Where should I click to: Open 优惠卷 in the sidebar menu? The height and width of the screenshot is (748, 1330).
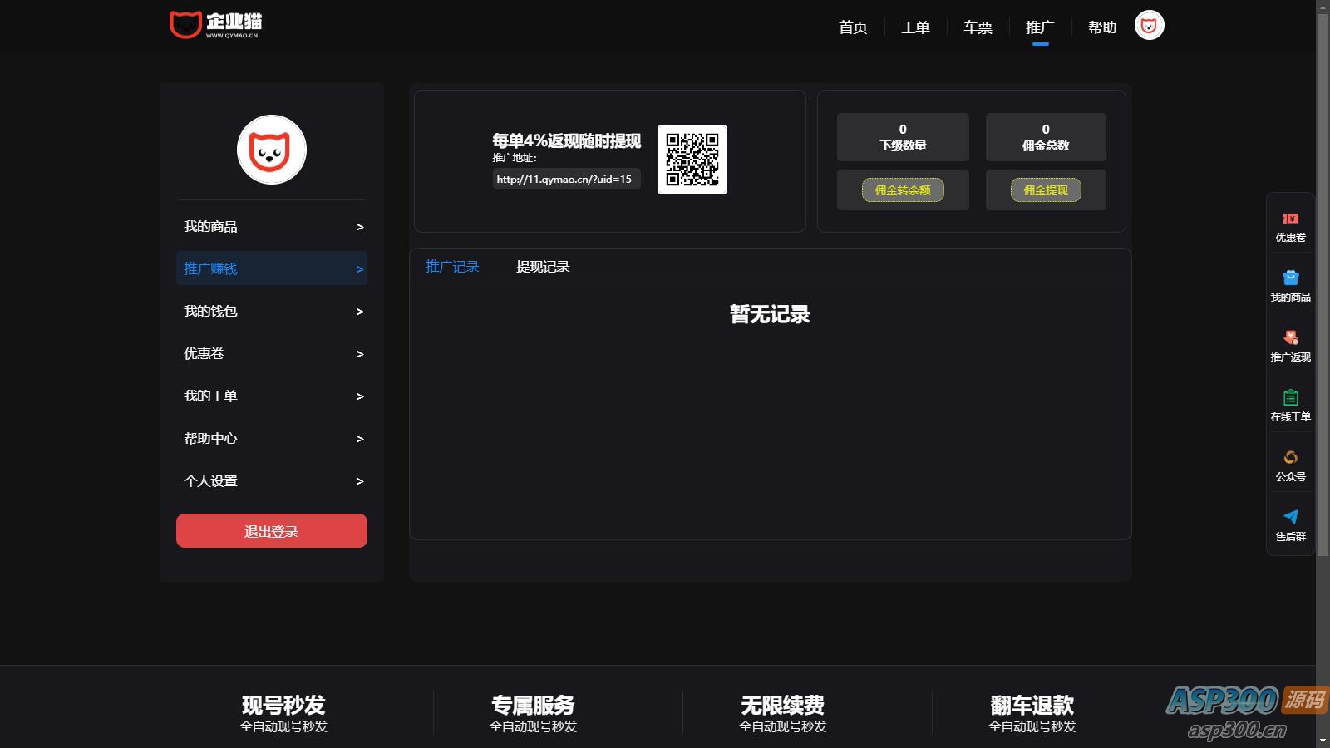pyautogui.click(x=272, y=353)
